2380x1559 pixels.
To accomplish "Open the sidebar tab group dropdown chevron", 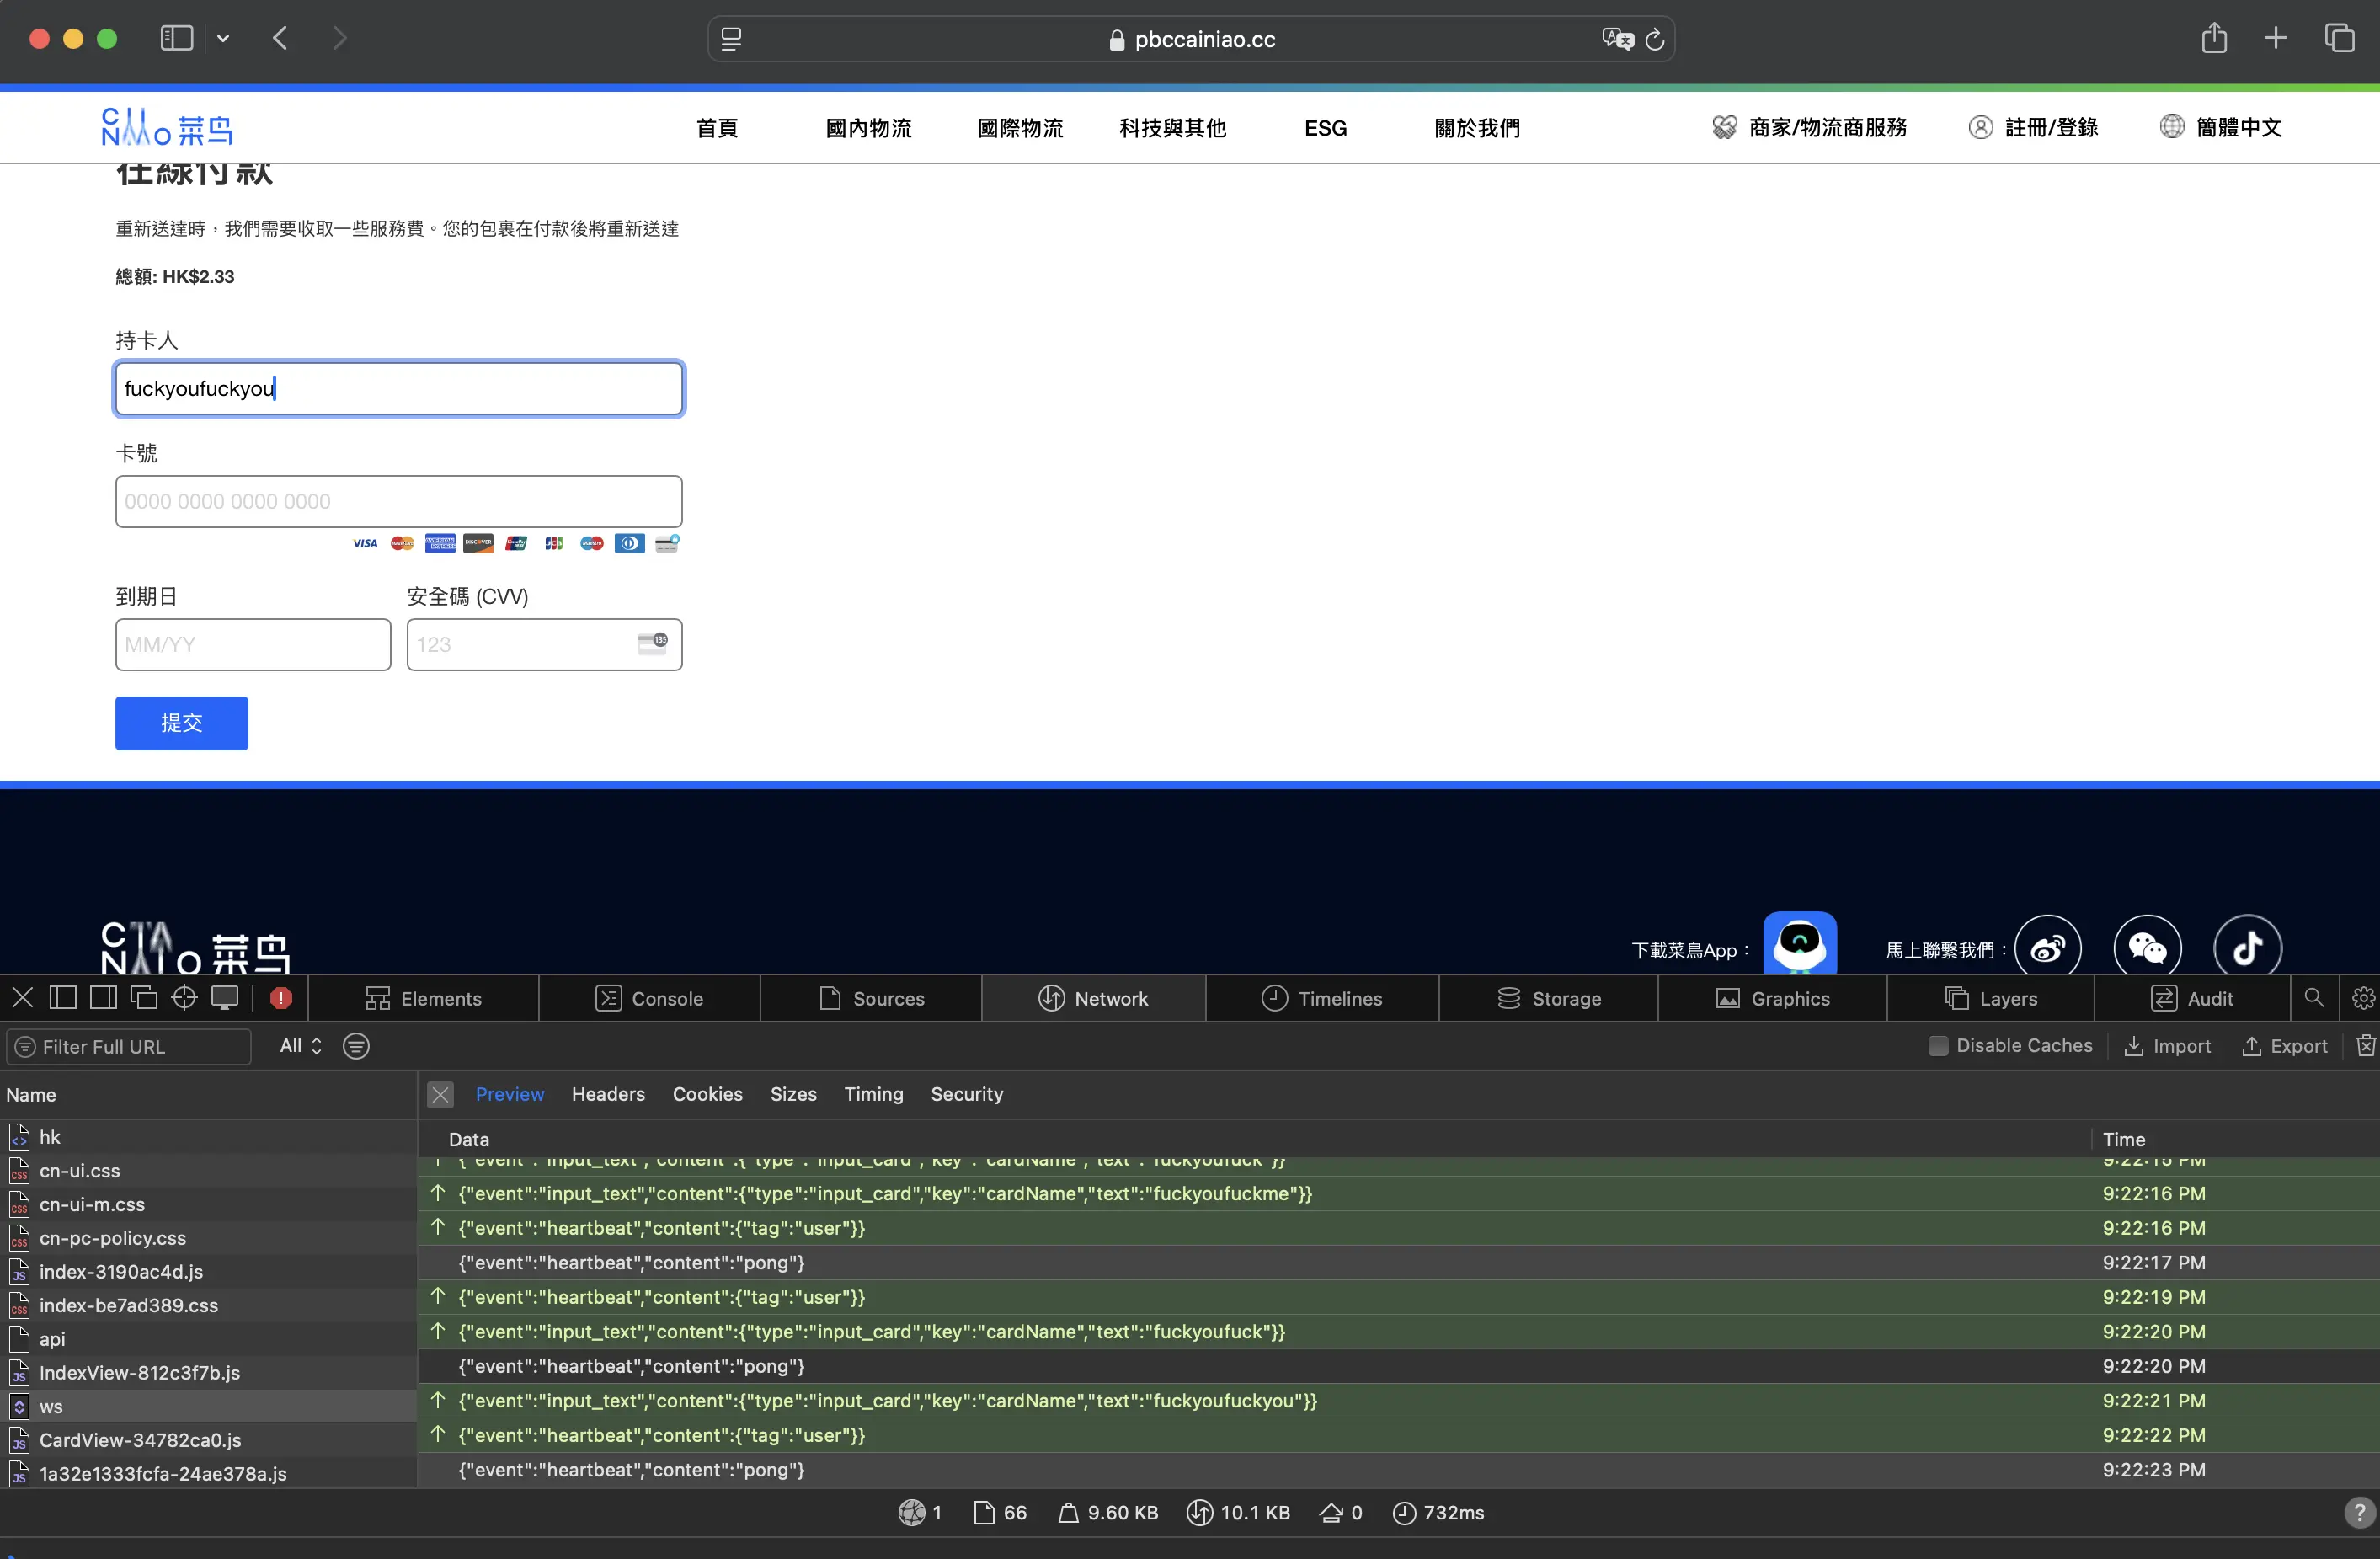I will tap(223, 38).
